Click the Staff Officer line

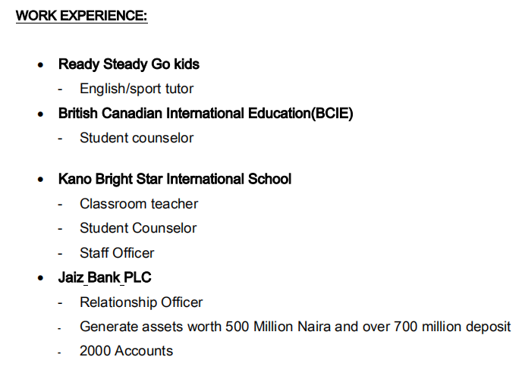[x=117, y=252]
